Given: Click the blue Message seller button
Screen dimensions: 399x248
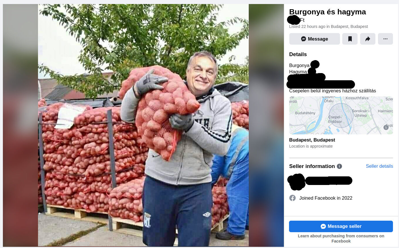Looking at the screenshot, I should 341,226.
